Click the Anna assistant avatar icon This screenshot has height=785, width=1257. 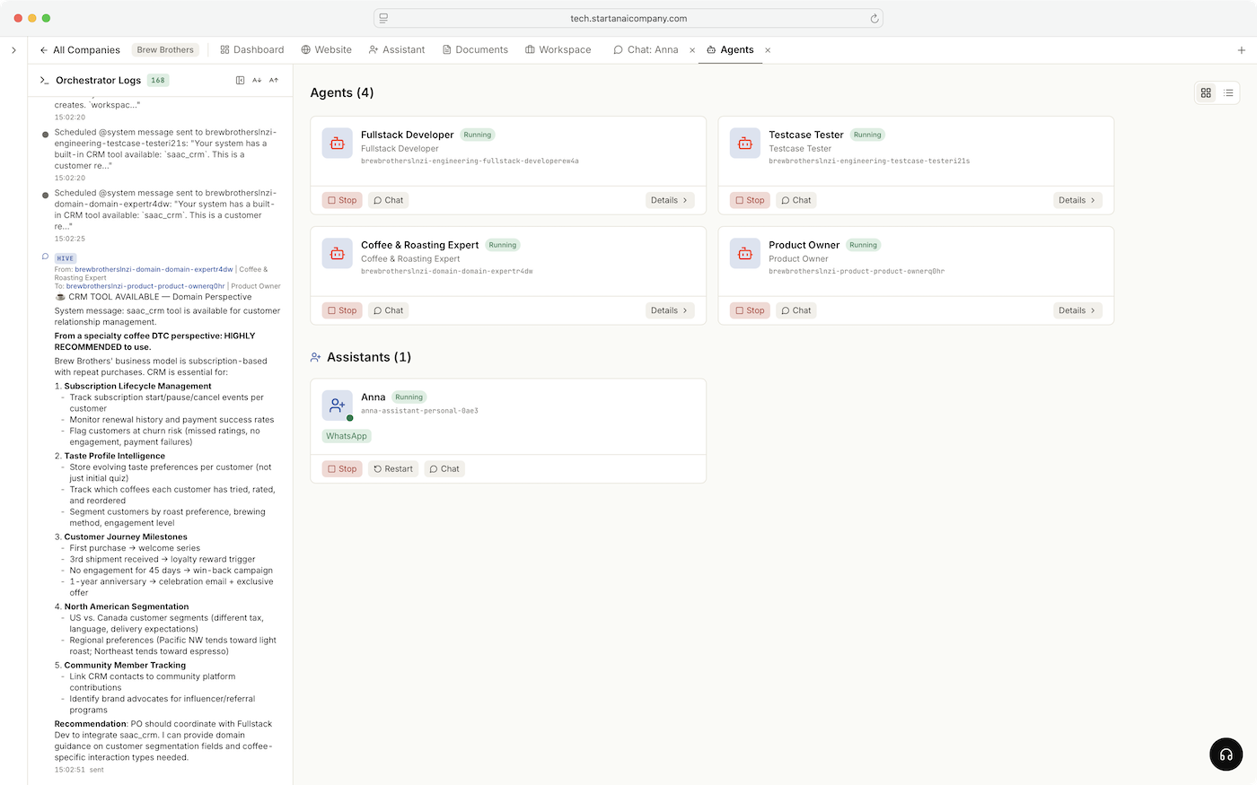coord(338,406)
